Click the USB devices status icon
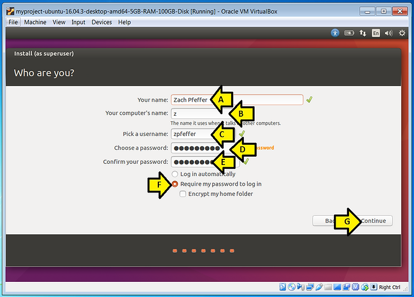The width and height of the screenshot is (414, 297). pos(319,287)
